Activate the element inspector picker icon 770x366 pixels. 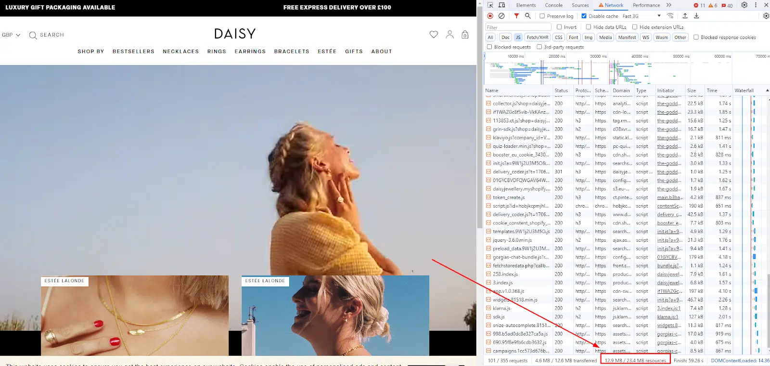[x=490, y=5]
